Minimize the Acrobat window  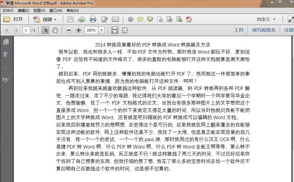(272, 2)
